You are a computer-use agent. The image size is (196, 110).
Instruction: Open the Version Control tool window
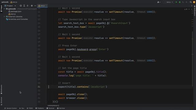(11, 108)
